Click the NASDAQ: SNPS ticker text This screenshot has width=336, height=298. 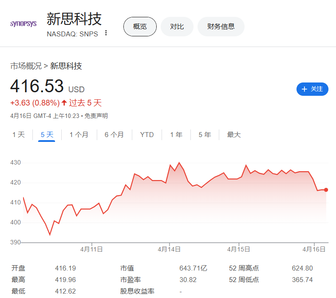[x=72, y=34]
